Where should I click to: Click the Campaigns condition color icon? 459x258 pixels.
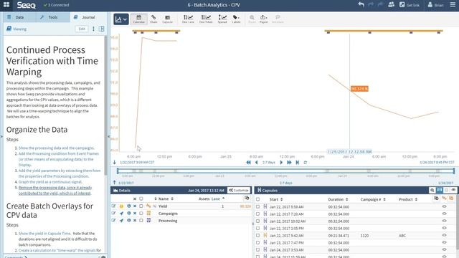(148, 214)
